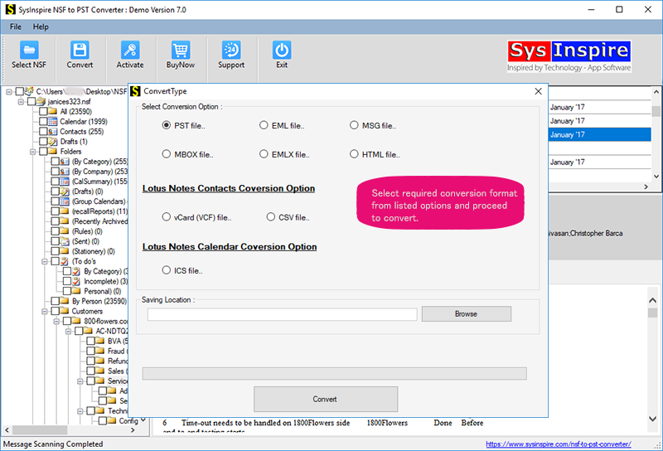
Task: Collapse the Techni folder tree node
Action: pos(80,411)
